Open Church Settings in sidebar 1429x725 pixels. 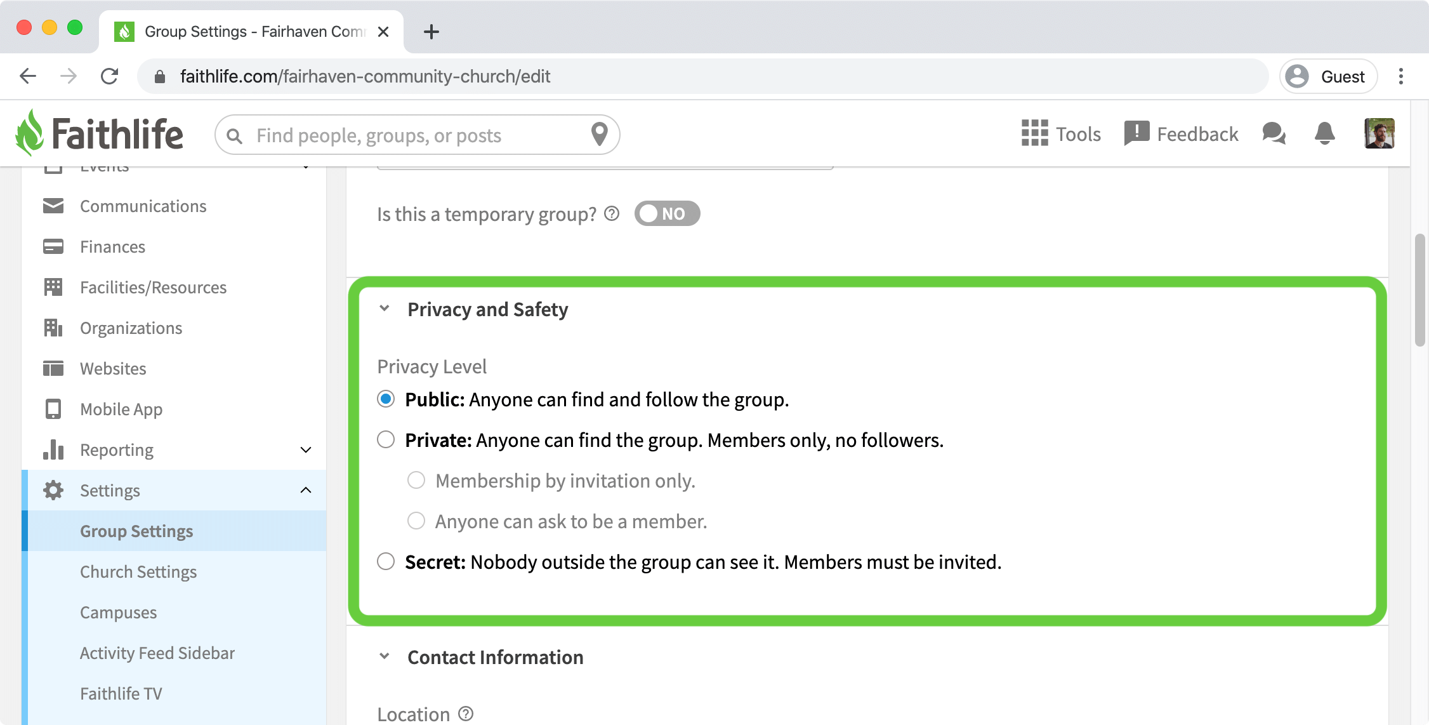(138, 571)
